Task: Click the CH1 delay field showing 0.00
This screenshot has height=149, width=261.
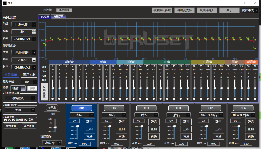Action: 85,144
